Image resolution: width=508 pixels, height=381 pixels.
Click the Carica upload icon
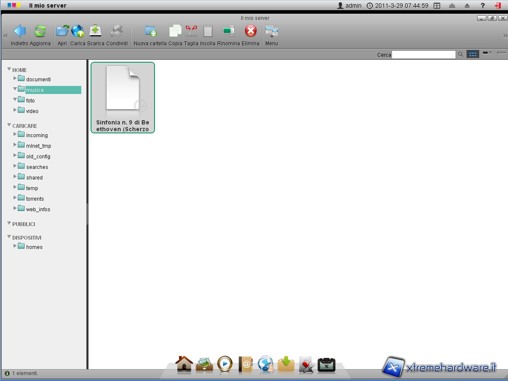click(x=77, y=31)
